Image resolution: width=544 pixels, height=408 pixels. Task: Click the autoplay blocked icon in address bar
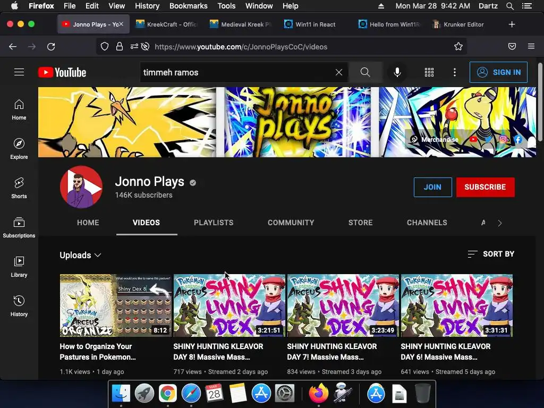click(146, 47)
